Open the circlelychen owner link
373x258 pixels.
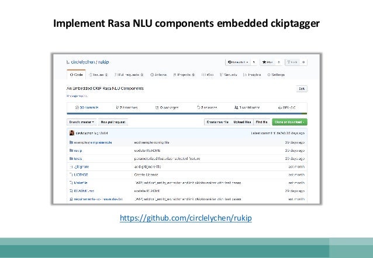click(x=83, y=62)
